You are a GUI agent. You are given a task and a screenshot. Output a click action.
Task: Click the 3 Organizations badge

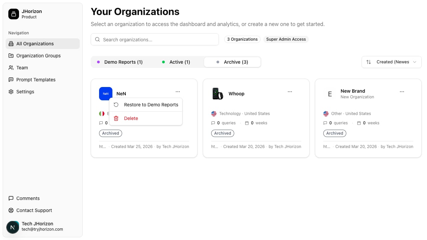click(x=243, y=39)
